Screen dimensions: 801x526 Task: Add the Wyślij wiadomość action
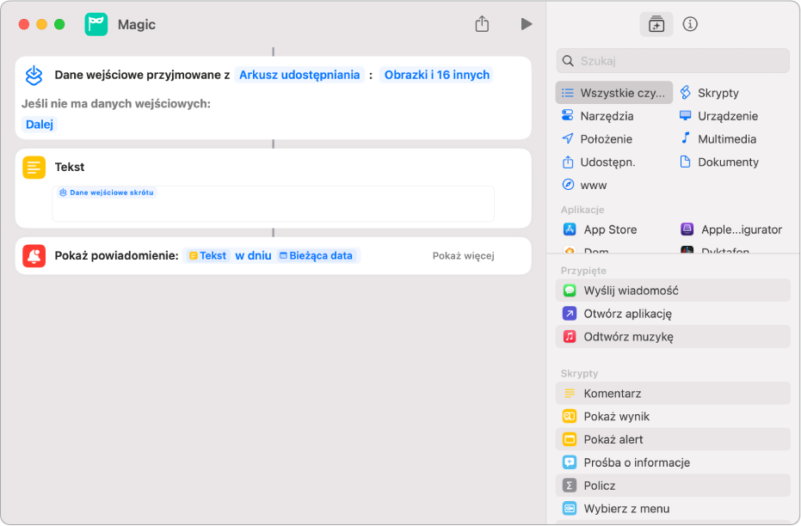[631, 291]
